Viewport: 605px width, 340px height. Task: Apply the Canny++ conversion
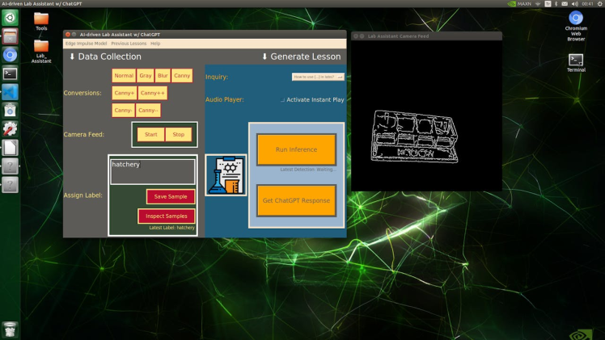pyautogui.click(x=153, y=93)
